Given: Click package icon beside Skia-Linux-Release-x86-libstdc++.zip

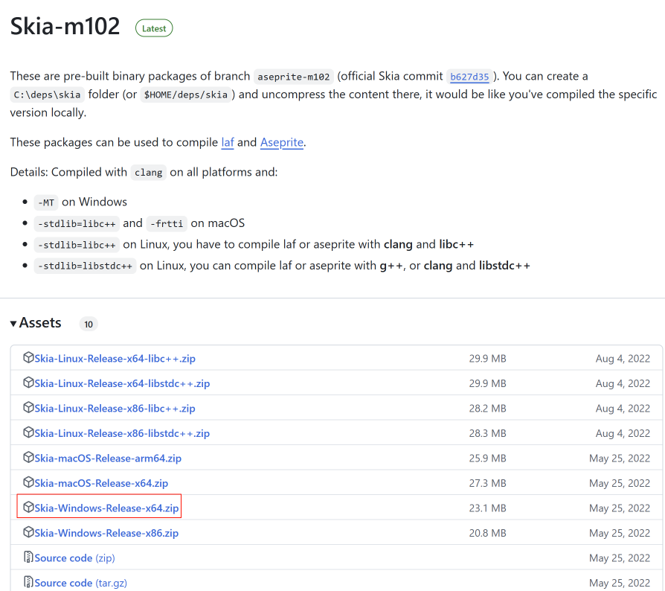Looking at the screenshot, I should coord(28,432).
